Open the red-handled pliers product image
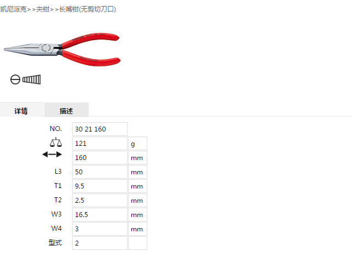Viewport: 352px width, 279px height. tap(62, 50)
